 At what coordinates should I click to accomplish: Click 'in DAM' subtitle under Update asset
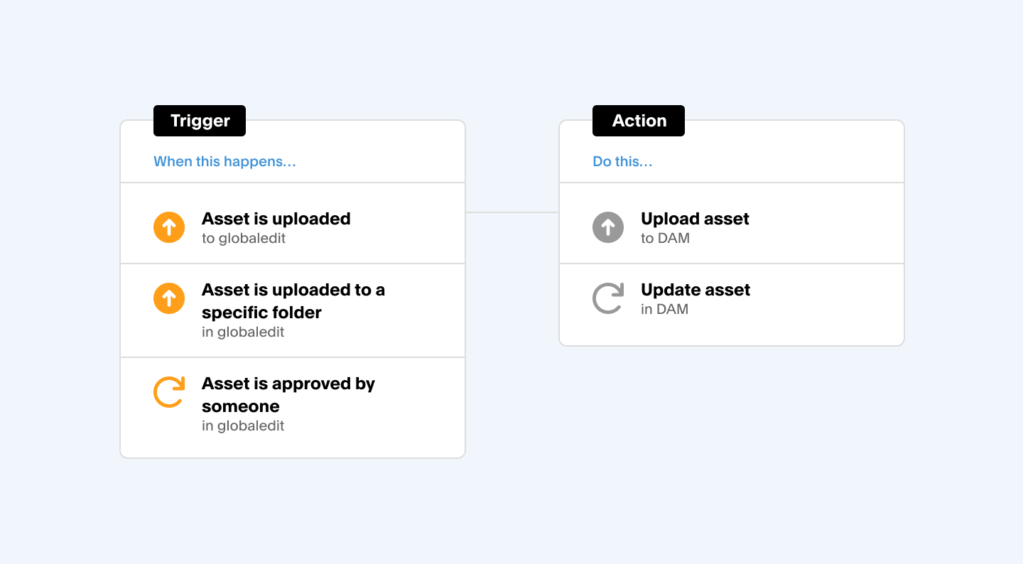click(664, 310)
